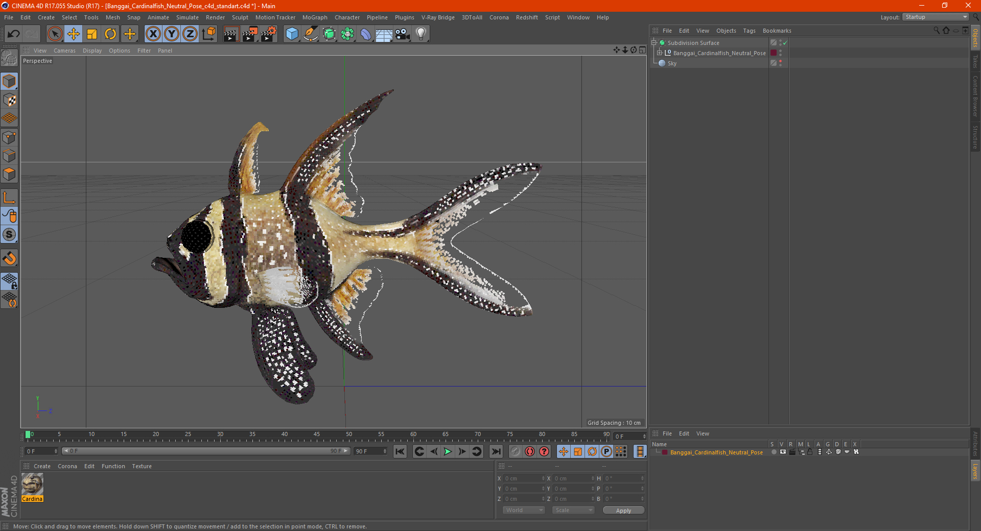Toggle the Z axis lock
The image size is (981, 531).
pyautogui.click(x=190, y=34)
